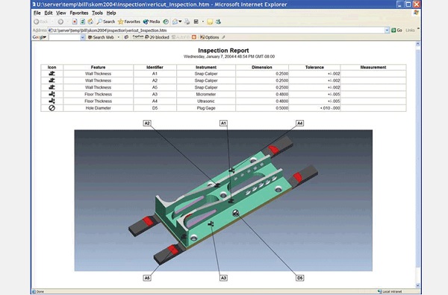Click the 29 blocked popup blocker button
The image size is (448, 295).
(157, 37)
